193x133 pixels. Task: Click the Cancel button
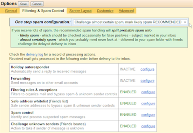[36, 4]
